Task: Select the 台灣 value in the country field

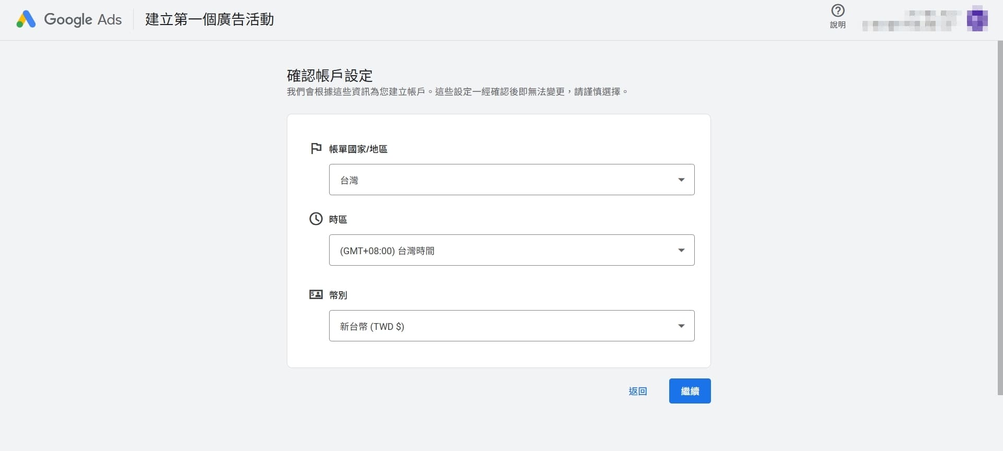Action: coord(349,180)
